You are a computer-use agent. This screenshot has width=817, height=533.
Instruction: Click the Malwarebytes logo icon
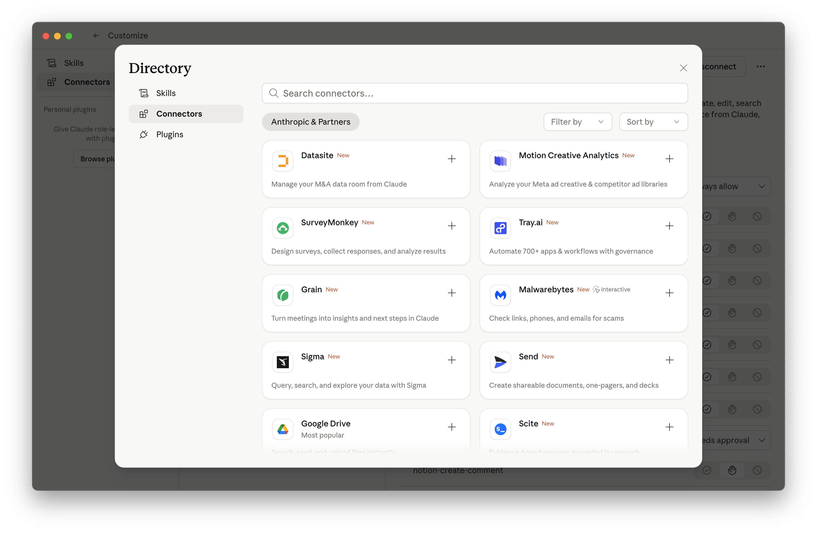[500, 295]
